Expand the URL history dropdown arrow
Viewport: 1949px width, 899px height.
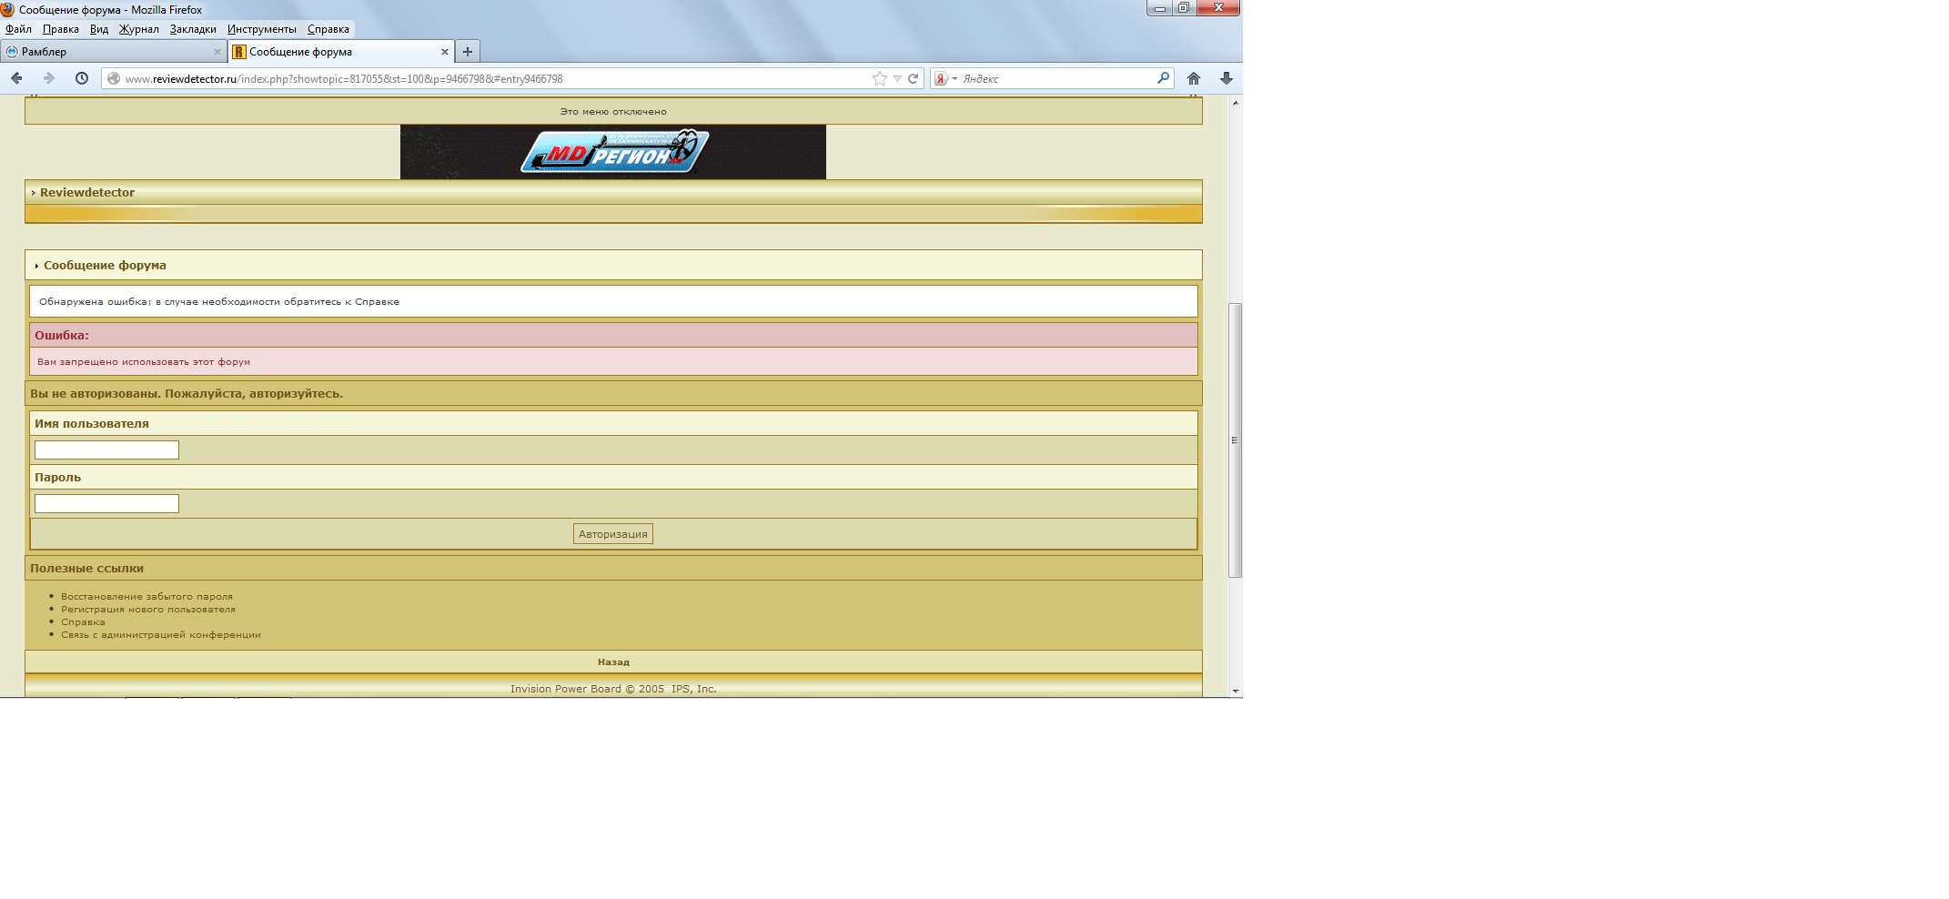(897, 78)
